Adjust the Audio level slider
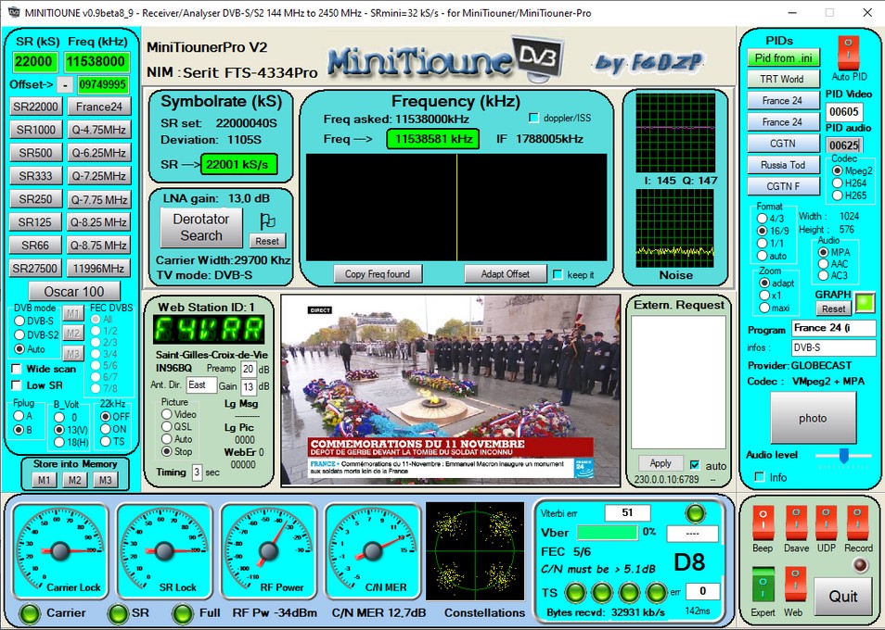Image resolution: width=885 pixels, height=630 pixels. (843, 455)
